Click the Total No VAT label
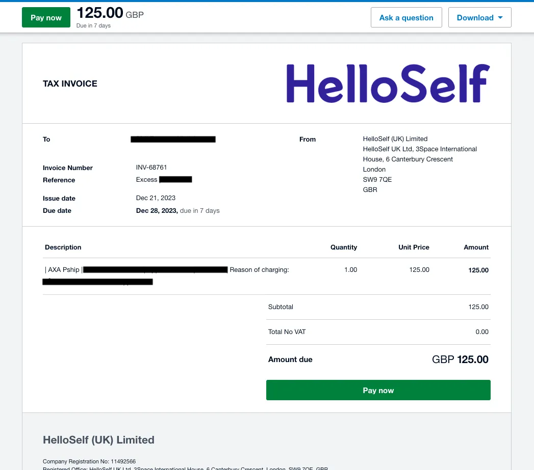This screenshot has height=470, width=534. click(x=287, y=332)
